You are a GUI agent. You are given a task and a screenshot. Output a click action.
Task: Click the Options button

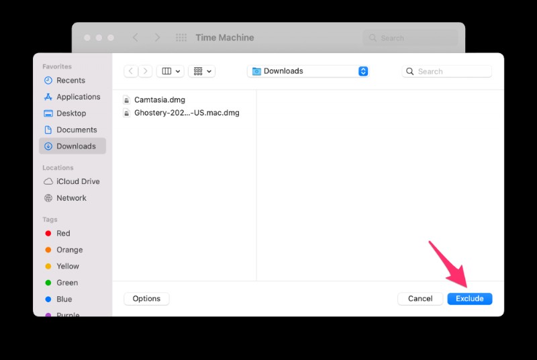(146, 299)
